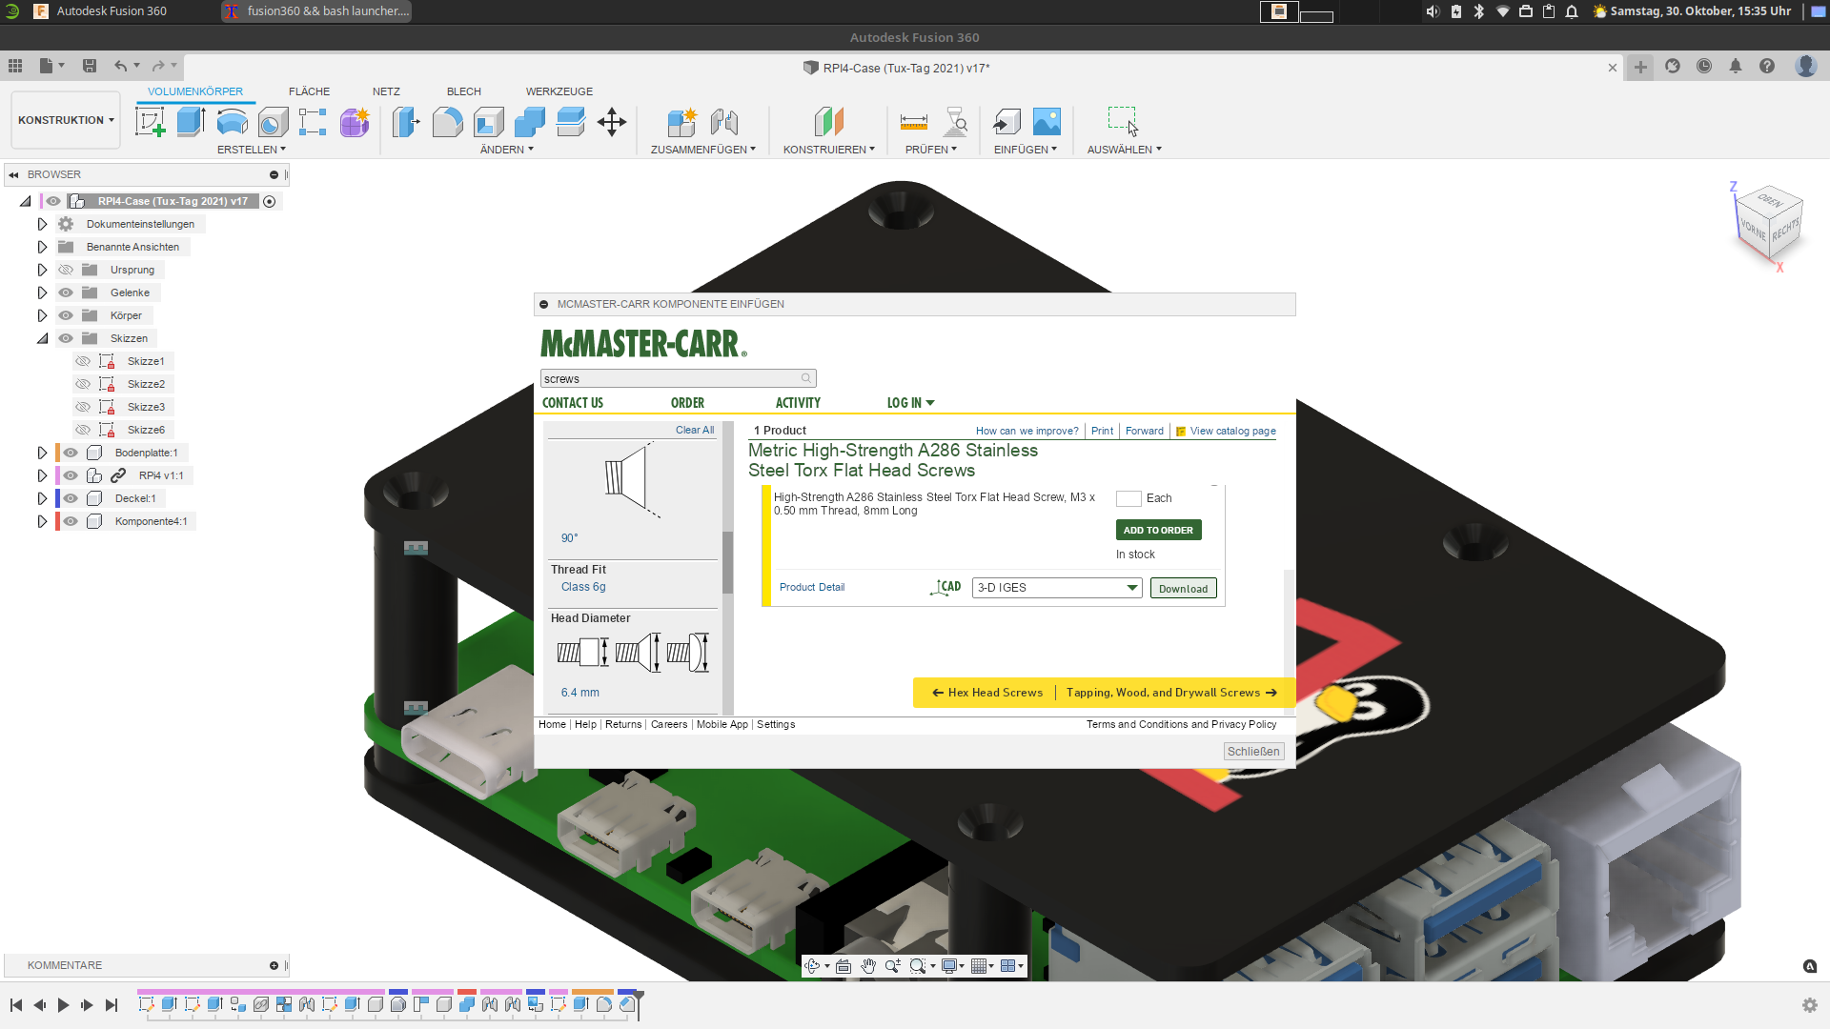This screenshot has width=1830, height=1029.
Task: Open the data panel grid icon
Action: pyautogui.click(x=15, y=66)
